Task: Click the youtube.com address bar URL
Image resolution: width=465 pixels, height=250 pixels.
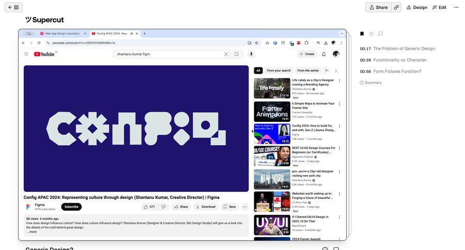Action: pos(84,43)
